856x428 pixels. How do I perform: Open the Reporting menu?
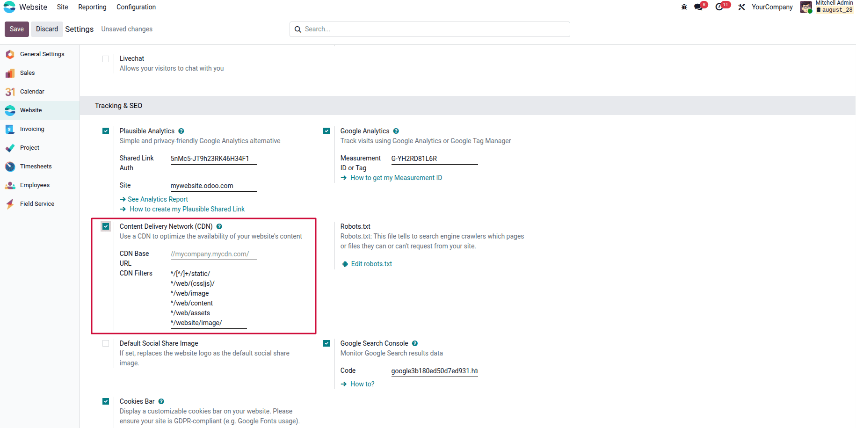pyautogui.click(x=92, y=7)
